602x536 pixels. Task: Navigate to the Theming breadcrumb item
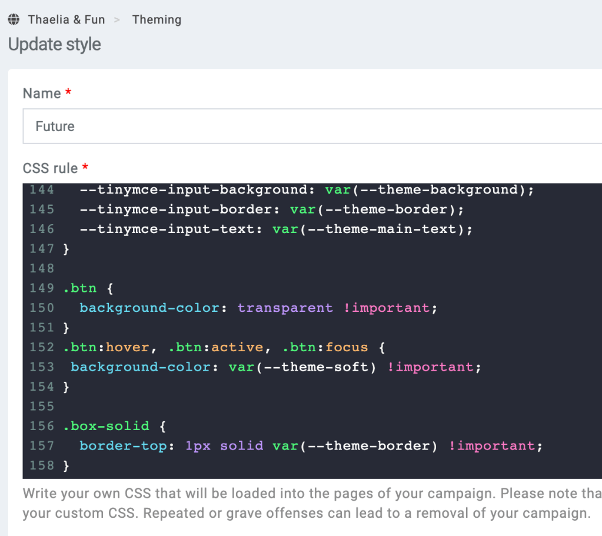[157, 19]
